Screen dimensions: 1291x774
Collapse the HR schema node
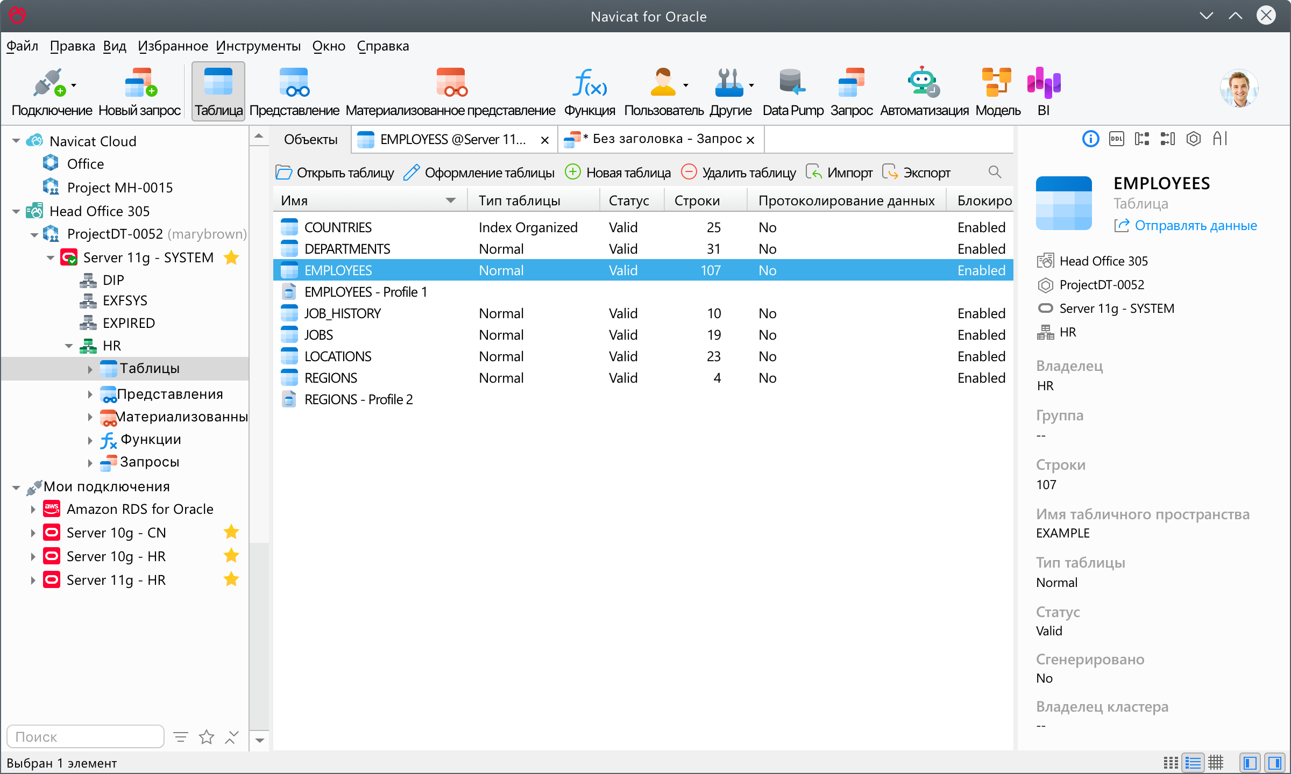[x=69, y=346]
